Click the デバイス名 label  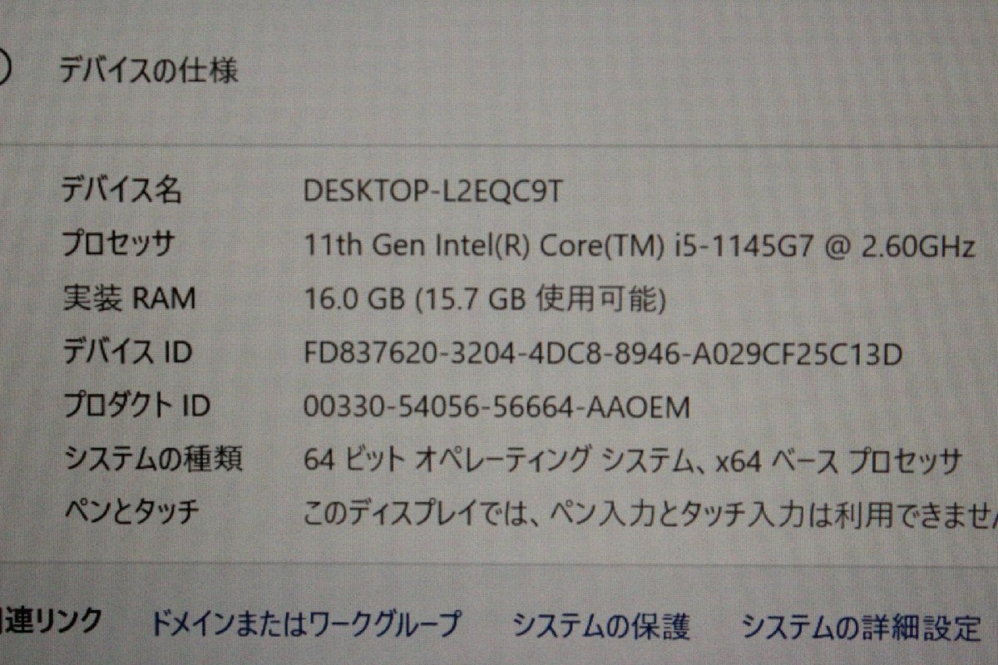pos(121,191)
